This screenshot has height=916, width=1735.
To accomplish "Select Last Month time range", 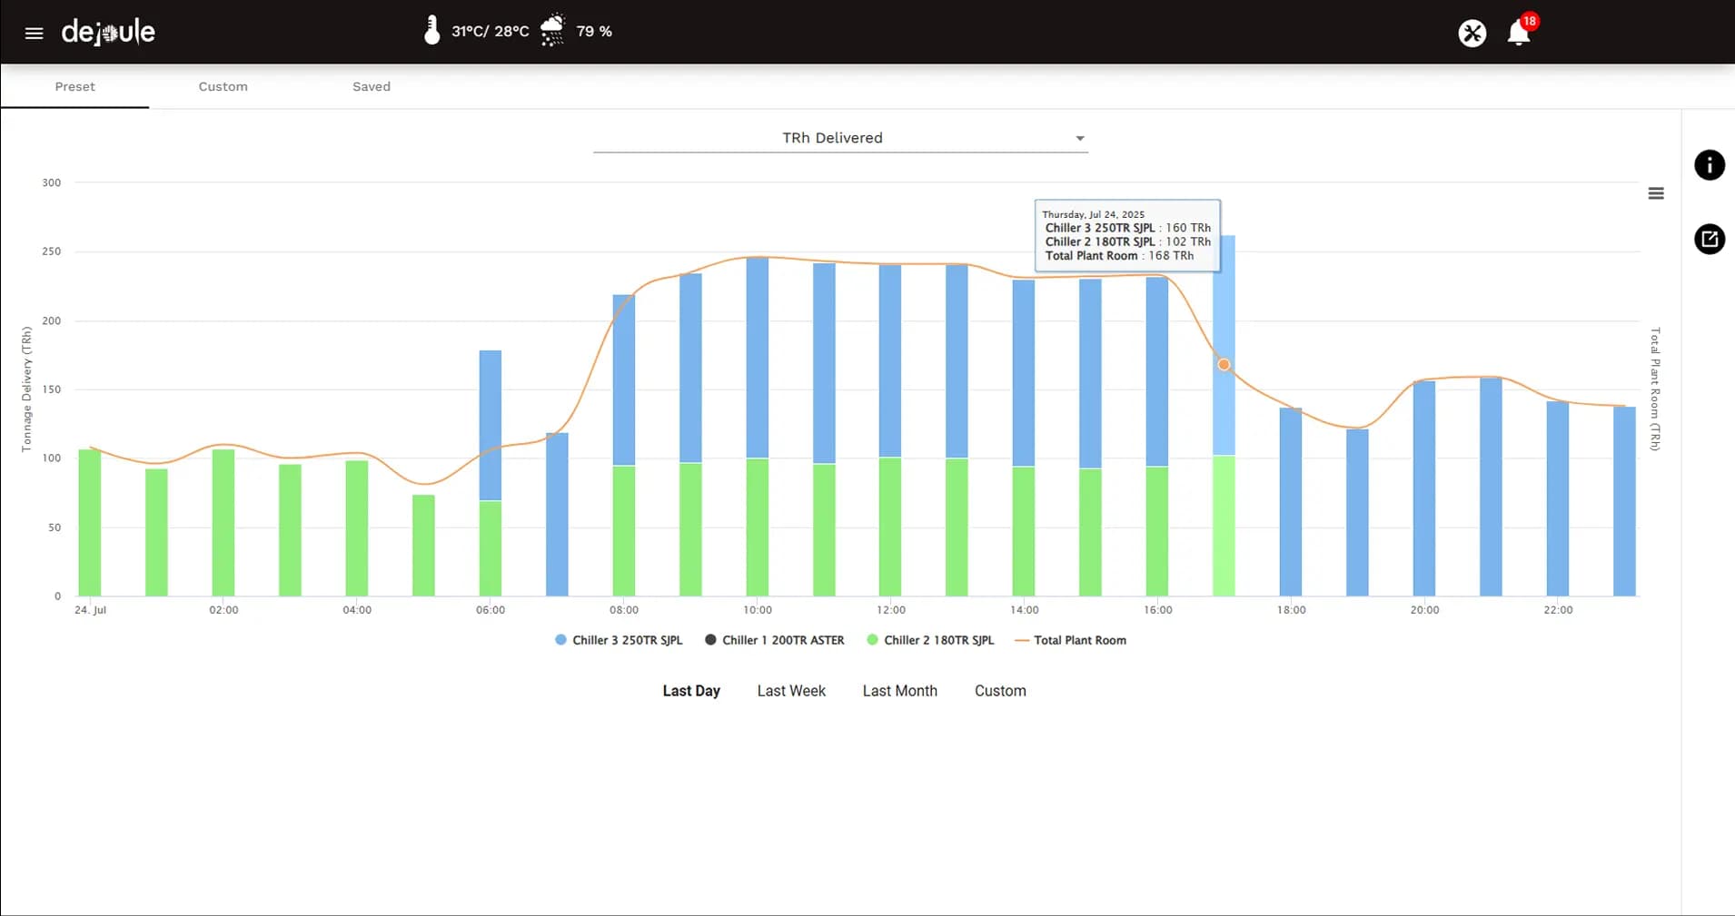I will pos(899,691).
